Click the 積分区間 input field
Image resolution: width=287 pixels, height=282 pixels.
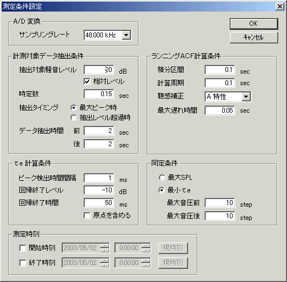point(220,70)
